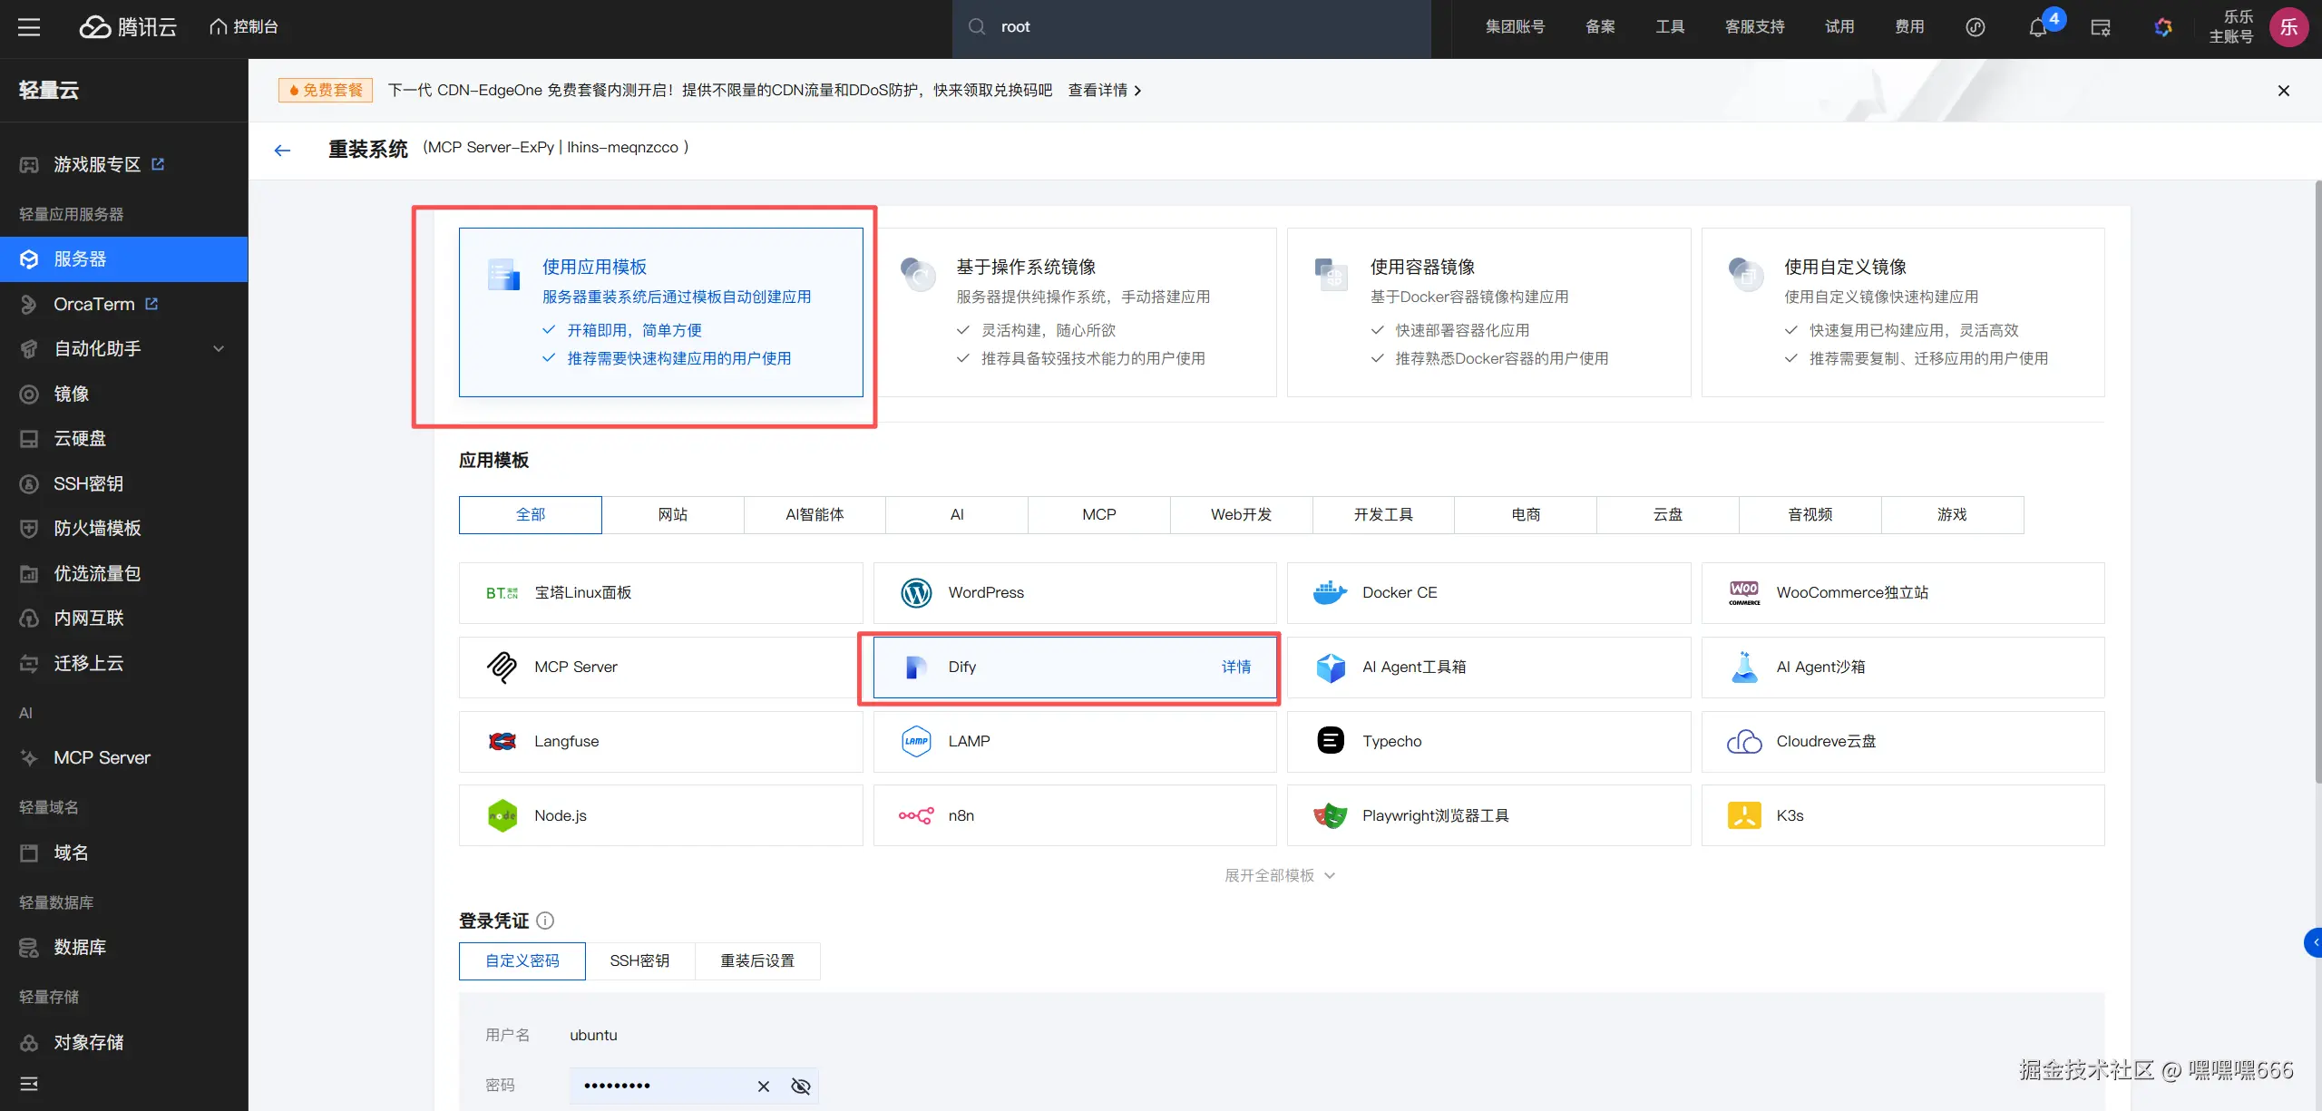Click the 宝塔Linux面板 BT logo icon
Image resolution: width=2322 pixels, height=1111 pixels.
point(502,593)
